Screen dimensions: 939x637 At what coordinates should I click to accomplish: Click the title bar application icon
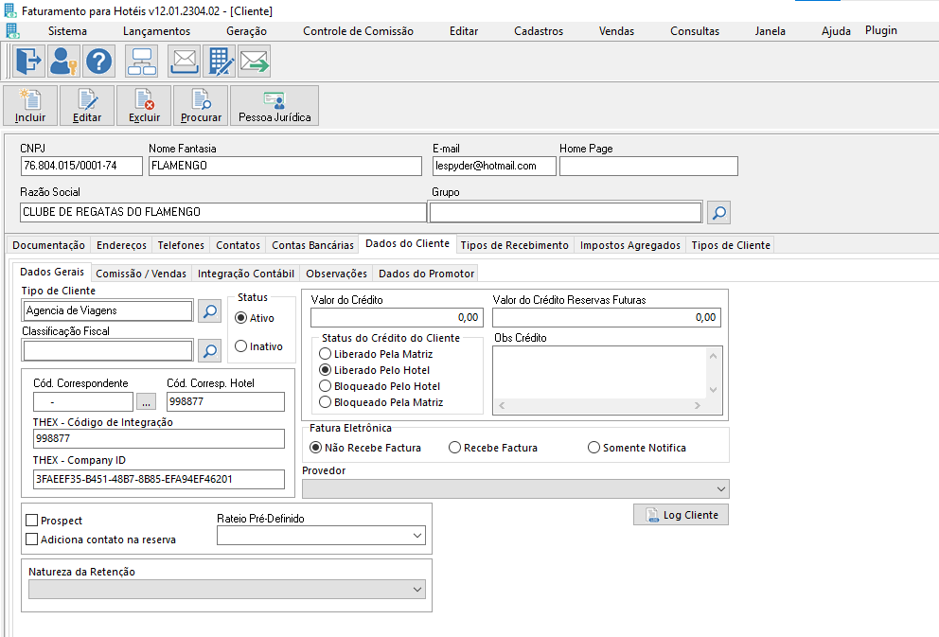pos(10,10)
